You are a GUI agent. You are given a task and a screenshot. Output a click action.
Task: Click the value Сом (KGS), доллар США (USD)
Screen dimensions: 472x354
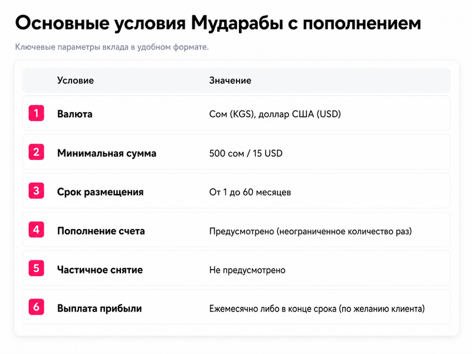(x=275, y=114)
